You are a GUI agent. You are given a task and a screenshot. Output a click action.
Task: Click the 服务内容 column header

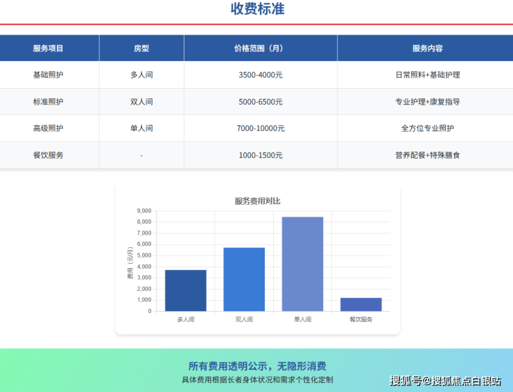click(x=427, y=48)
